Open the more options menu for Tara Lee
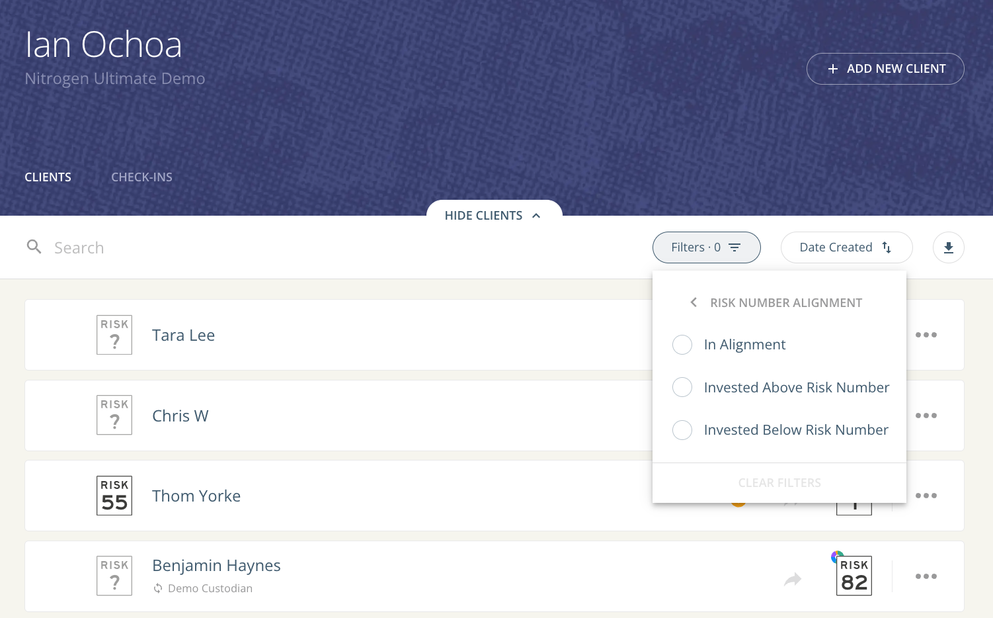 coord(926,335)
